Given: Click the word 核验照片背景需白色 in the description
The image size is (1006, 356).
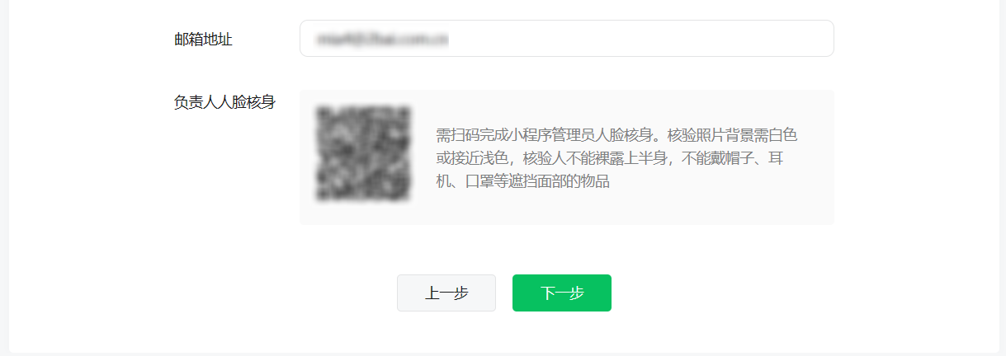Looking at the screenshot, I should click(733, 134).
